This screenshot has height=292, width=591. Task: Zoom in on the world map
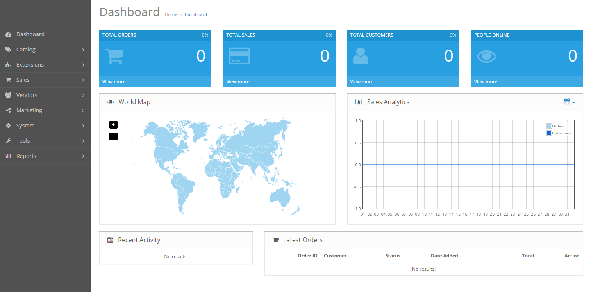point(113,124)
